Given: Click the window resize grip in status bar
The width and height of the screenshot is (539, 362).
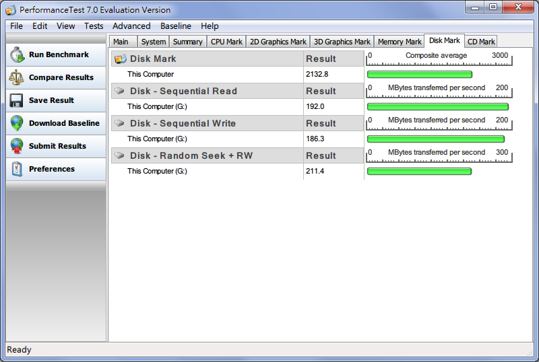Looking at the screenshot, I should (x=530, y=353).
